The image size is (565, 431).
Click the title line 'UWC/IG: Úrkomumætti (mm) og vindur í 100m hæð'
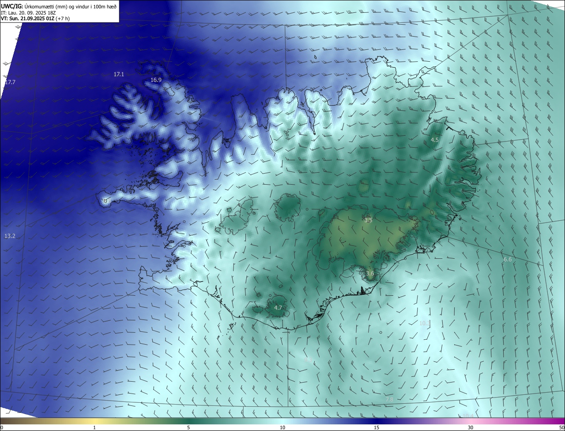pyautogui.click(x=59, y=6)
